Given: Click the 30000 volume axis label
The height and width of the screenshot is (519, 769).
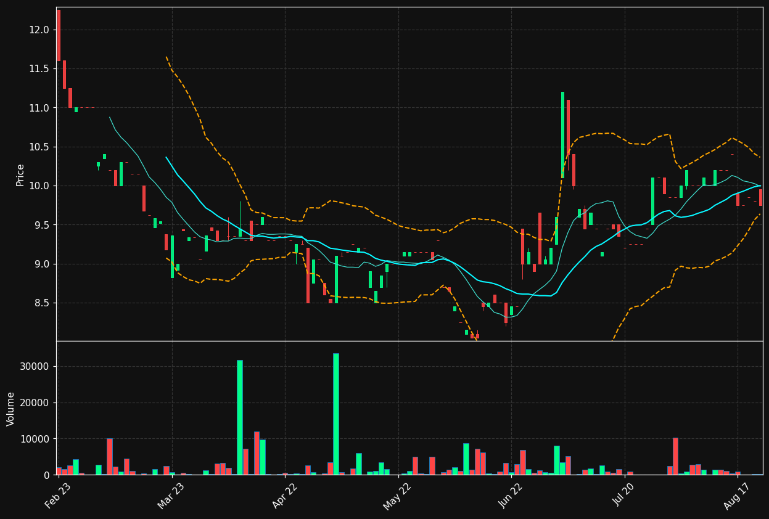Looking at the screenshot, I should click(x=35, y=367).
